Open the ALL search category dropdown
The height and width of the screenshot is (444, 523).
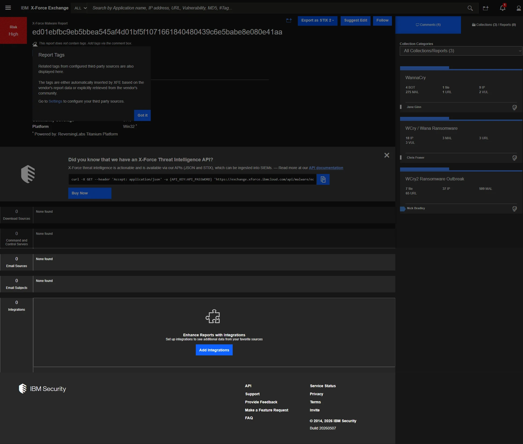(80, 8)
